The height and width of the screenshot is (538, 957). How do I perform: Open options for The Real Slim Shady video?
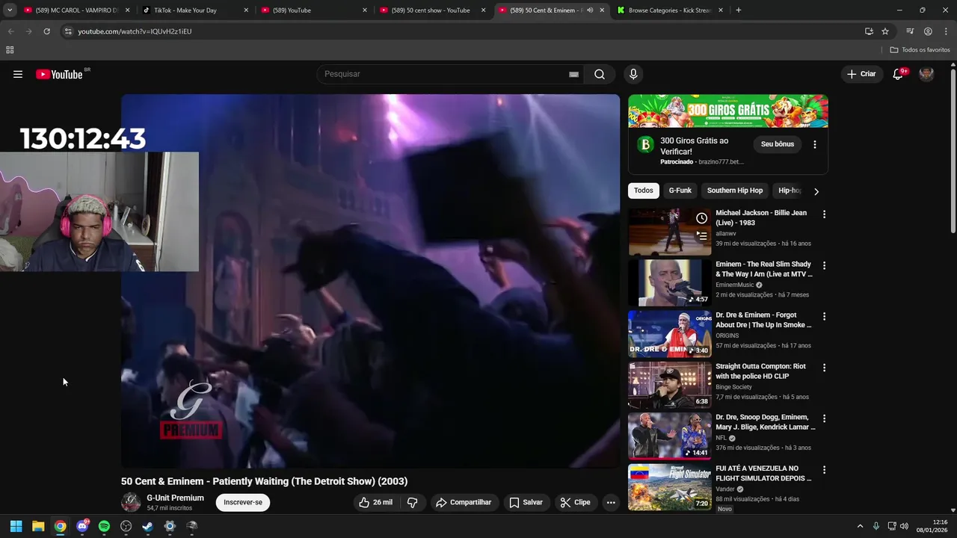point(824,265)
